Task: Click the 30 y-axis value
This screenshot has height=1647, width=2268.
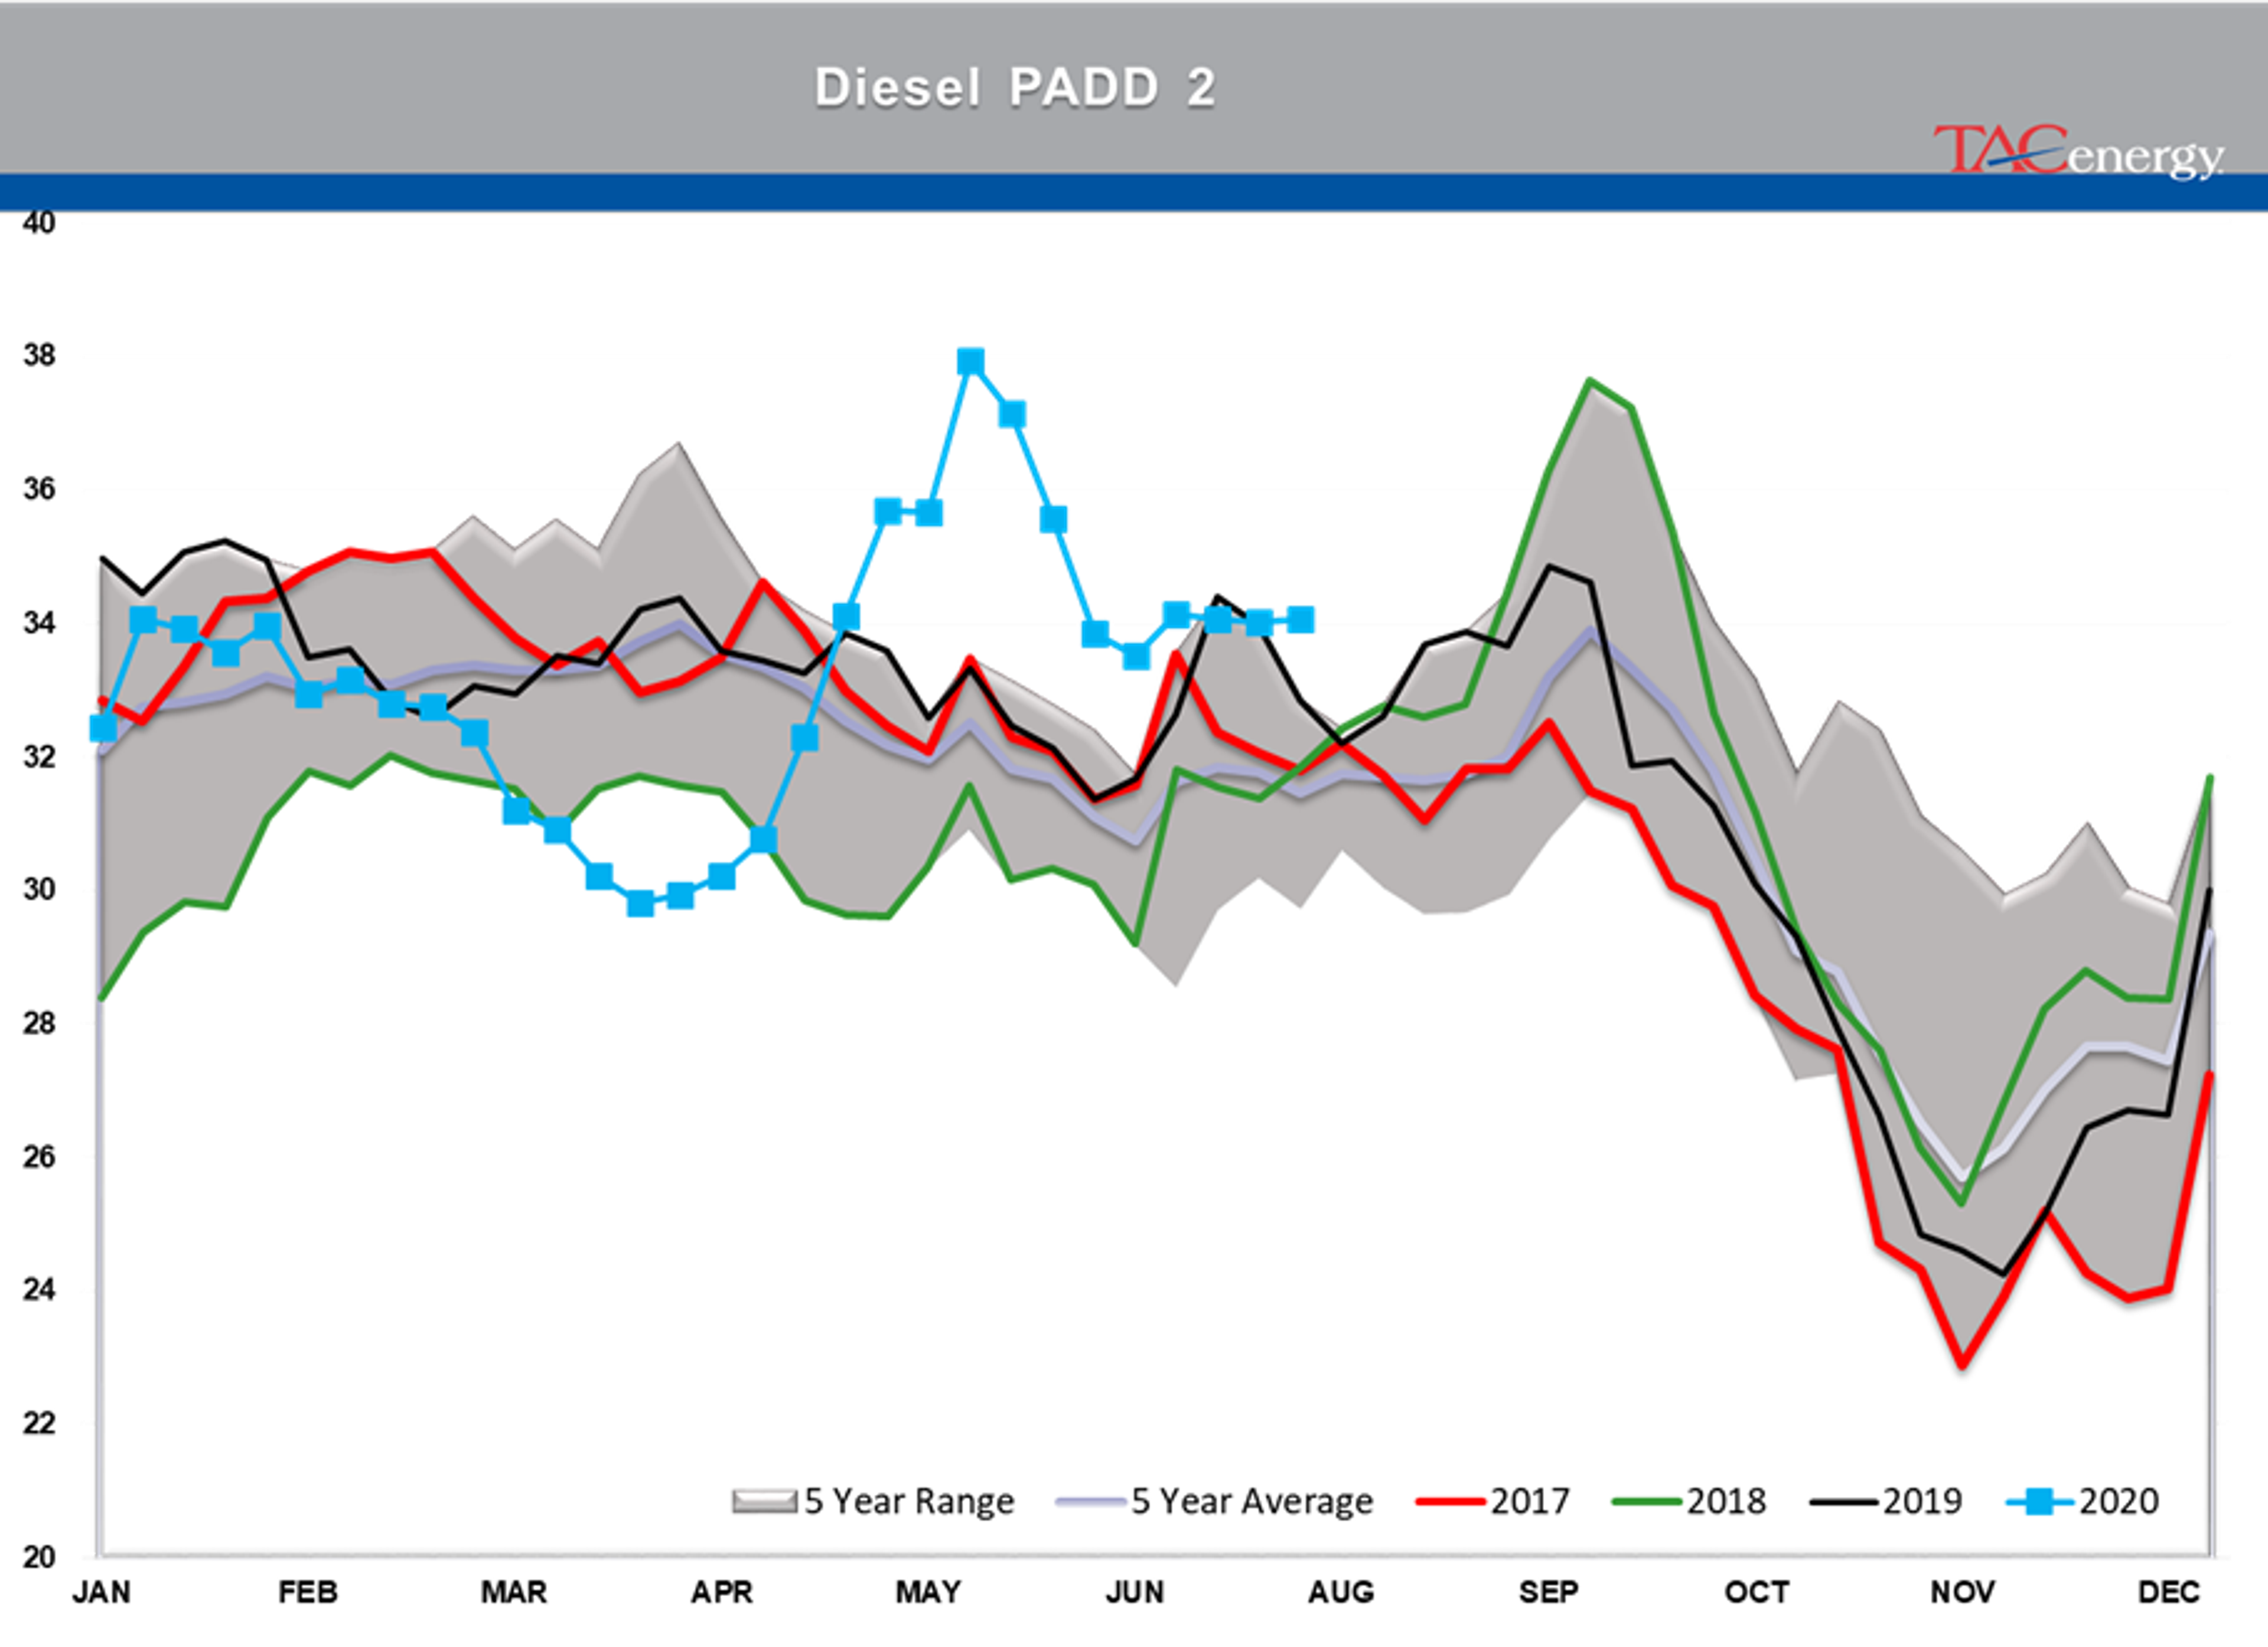Action: point(39,889)
